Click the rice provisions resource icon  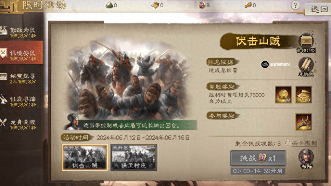click(x=109, y=5)
